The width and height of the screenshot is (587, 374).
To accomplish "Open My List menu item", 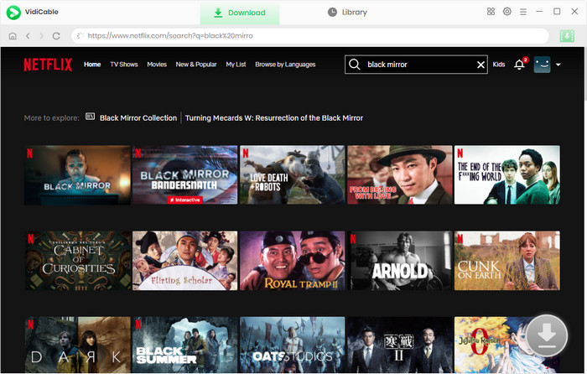I will pos(236,65).
